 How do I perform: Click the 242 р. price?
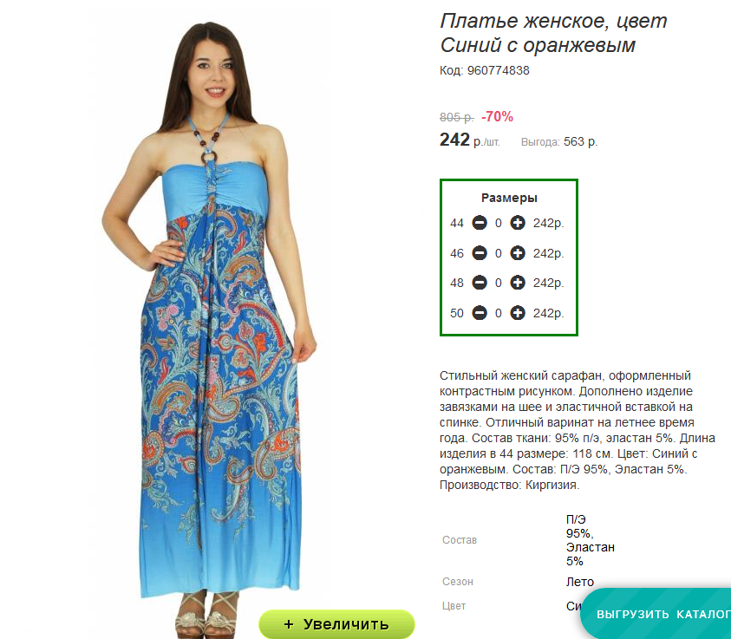[x=469, y=140]
